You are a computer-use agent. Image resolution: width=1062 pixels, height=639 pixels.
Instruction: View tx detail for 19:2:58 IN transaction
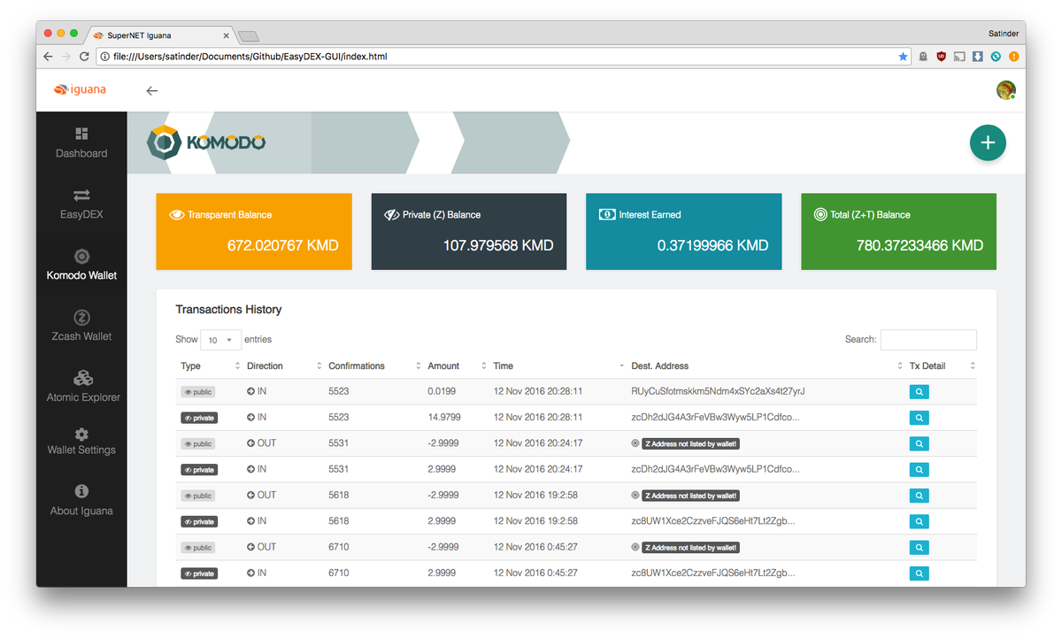pos(919,521)
